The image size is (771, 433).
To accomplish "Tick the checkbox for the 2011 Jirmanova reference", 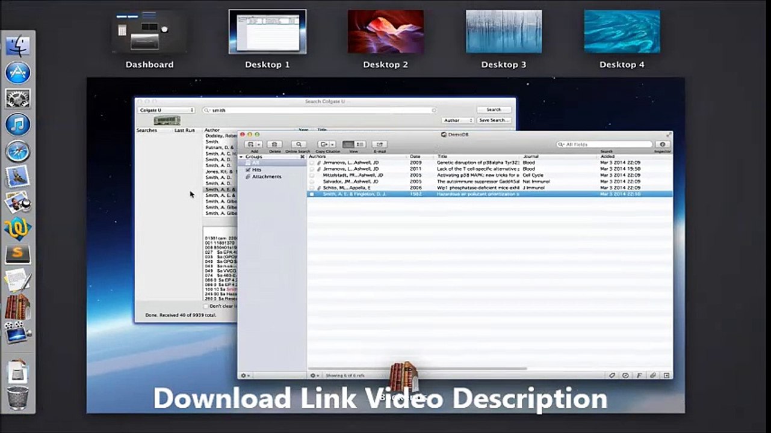I will tap(312, 169).
